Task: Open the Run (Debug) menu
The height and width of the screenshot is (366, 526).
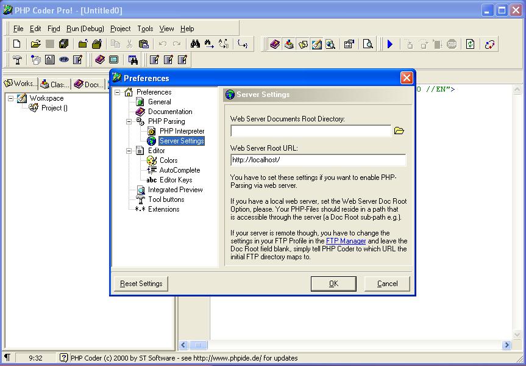Action: pos(85,29)
